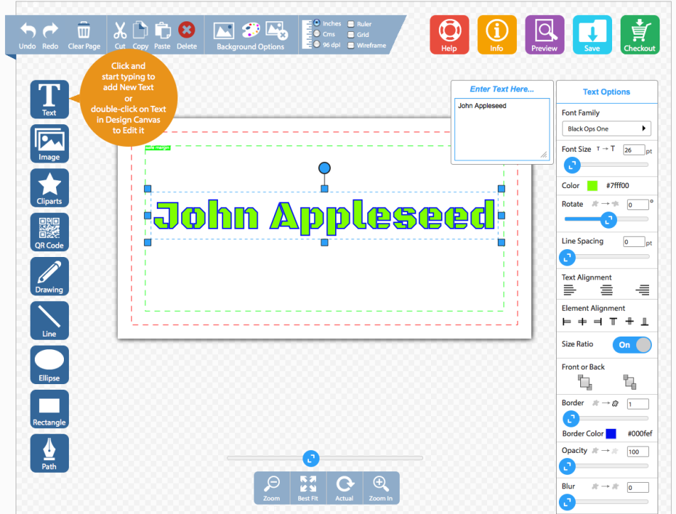Click the Rotate slider handle
The height and width of the screenshot is (514, 676).
coord(609,220)
